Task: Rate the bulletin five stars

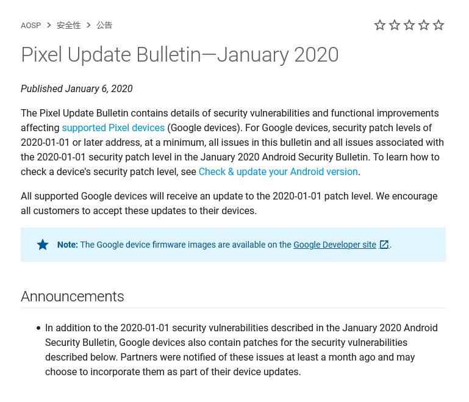Action: pyautogui.click(x=439, y=25)
